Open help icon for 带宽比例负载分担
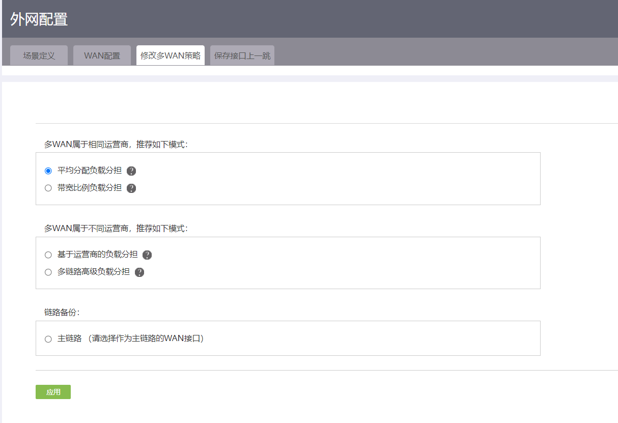This screenshot has height=423, width=618. coord(131,188)
